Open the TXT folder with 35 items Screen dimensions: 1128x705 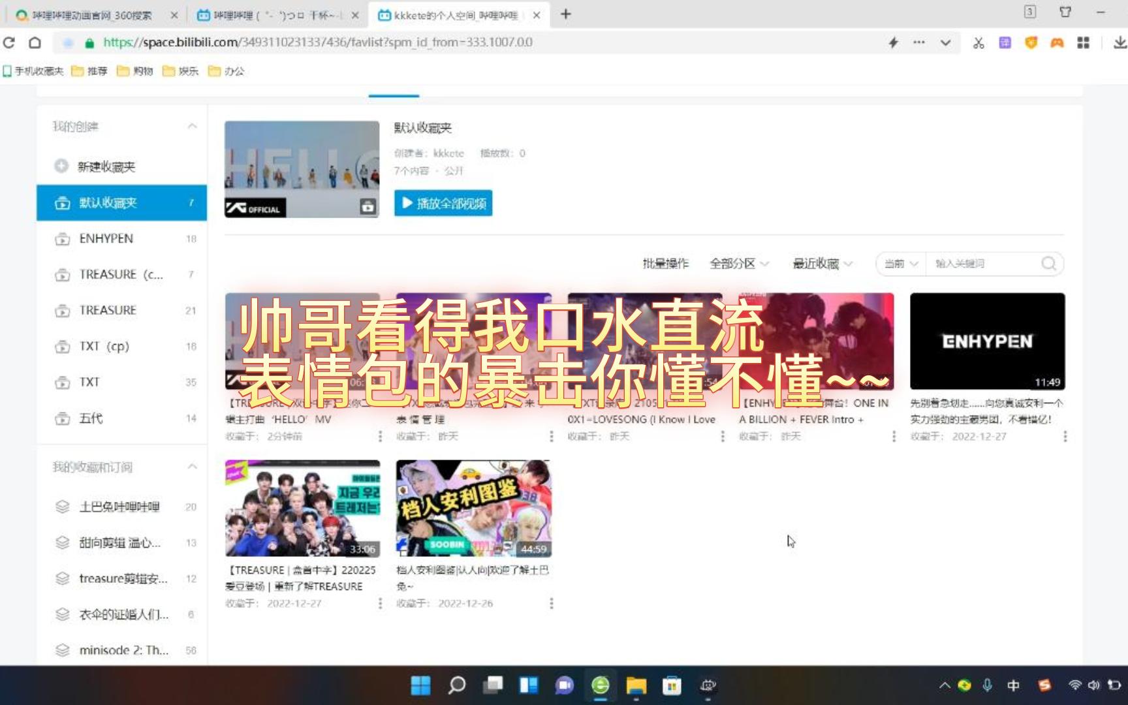tap(121, 383)
